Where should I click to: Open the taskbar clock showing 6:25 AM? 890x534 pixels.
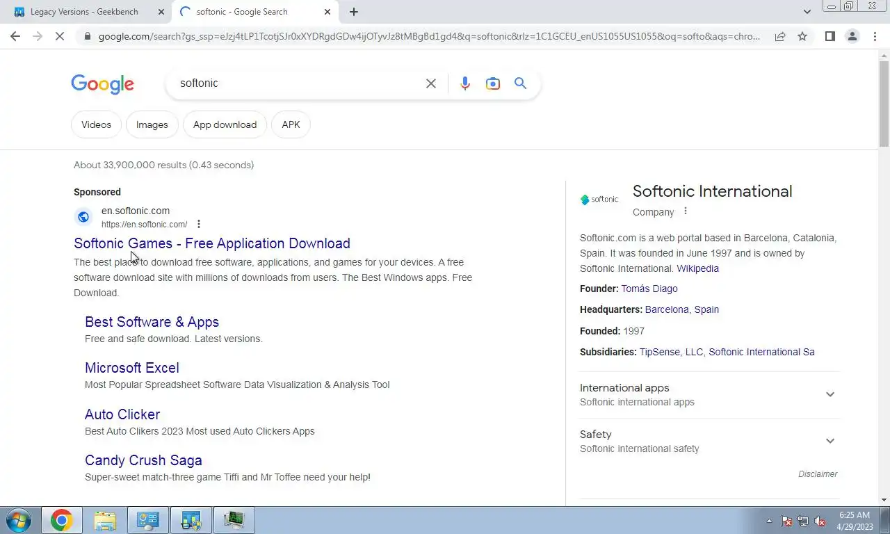(x=855, y=521)
